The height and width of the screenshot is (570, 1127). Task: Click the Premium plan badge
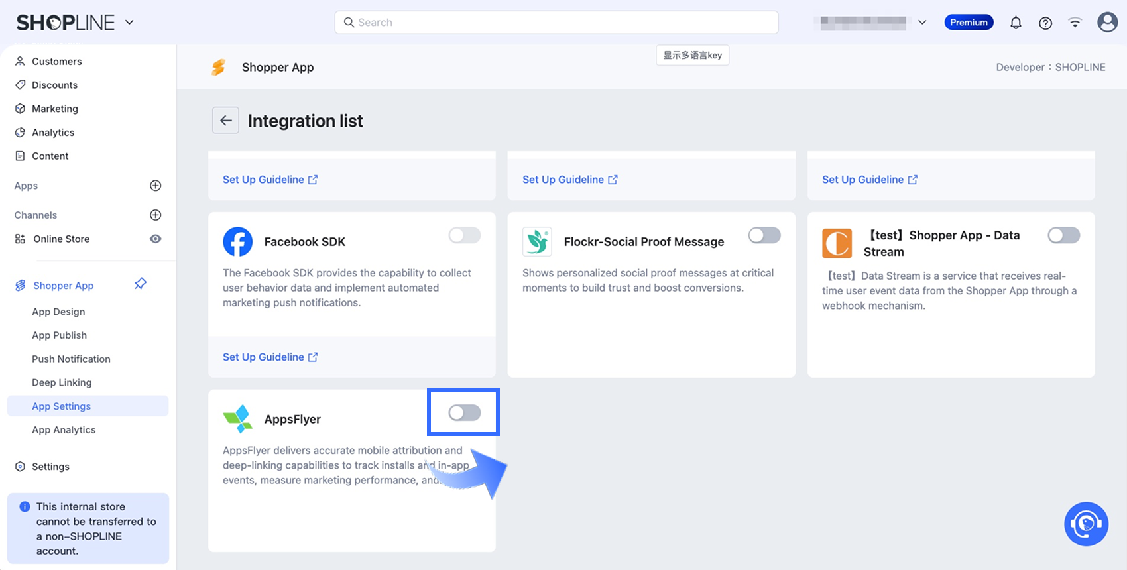(969, 23)
